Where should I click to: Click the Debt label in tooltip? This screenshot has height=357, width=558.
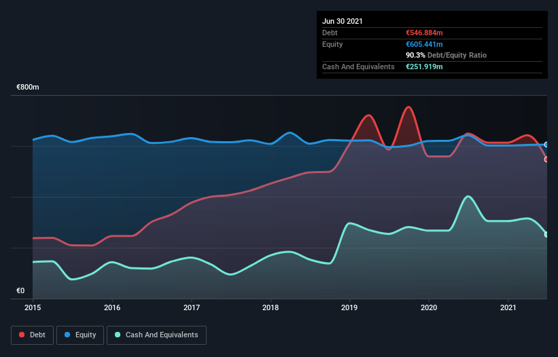(x=330, y=33)
